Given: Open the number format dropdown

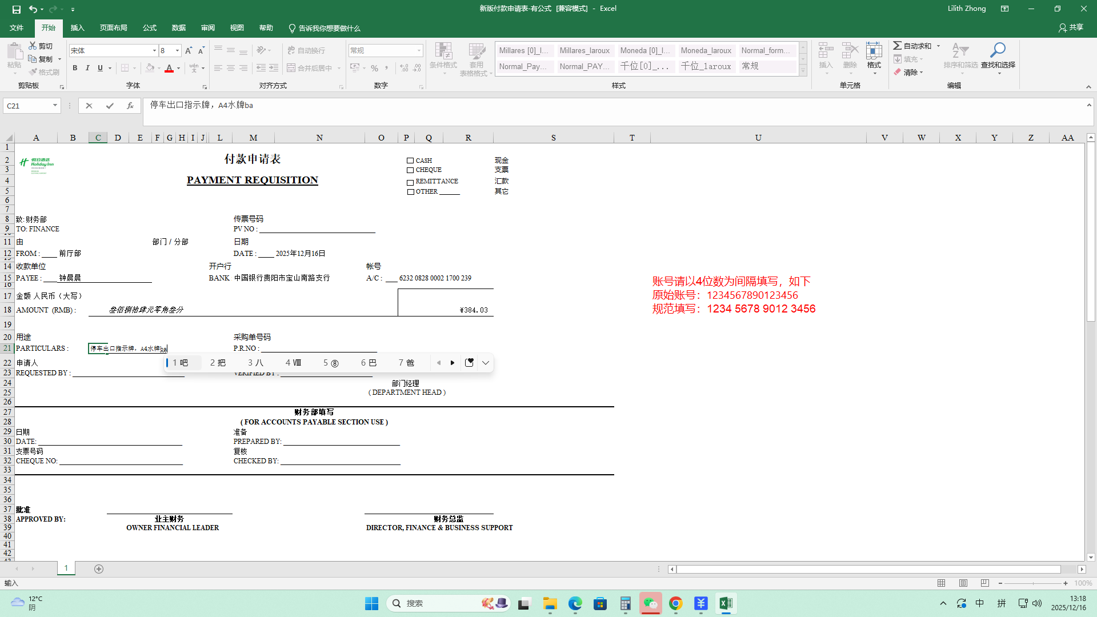Looking at the screenshot, I should point(419,51).
